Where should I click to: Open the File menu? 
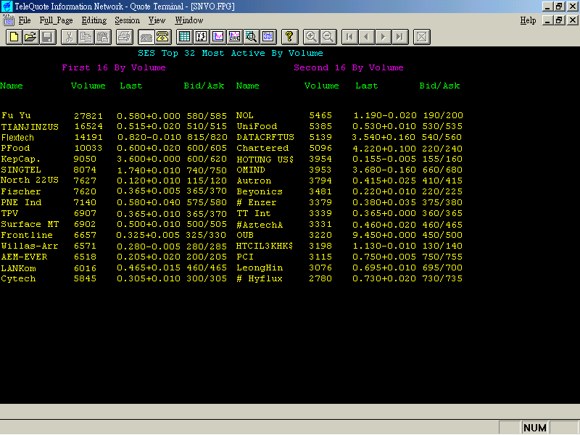[25, 20]
